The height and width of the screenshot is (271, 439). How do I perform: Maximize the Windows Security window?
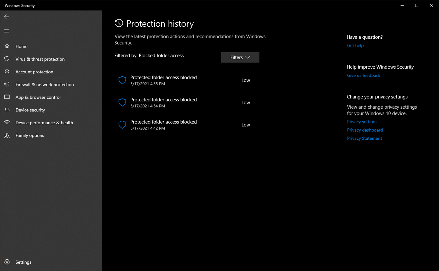[417, 5]
